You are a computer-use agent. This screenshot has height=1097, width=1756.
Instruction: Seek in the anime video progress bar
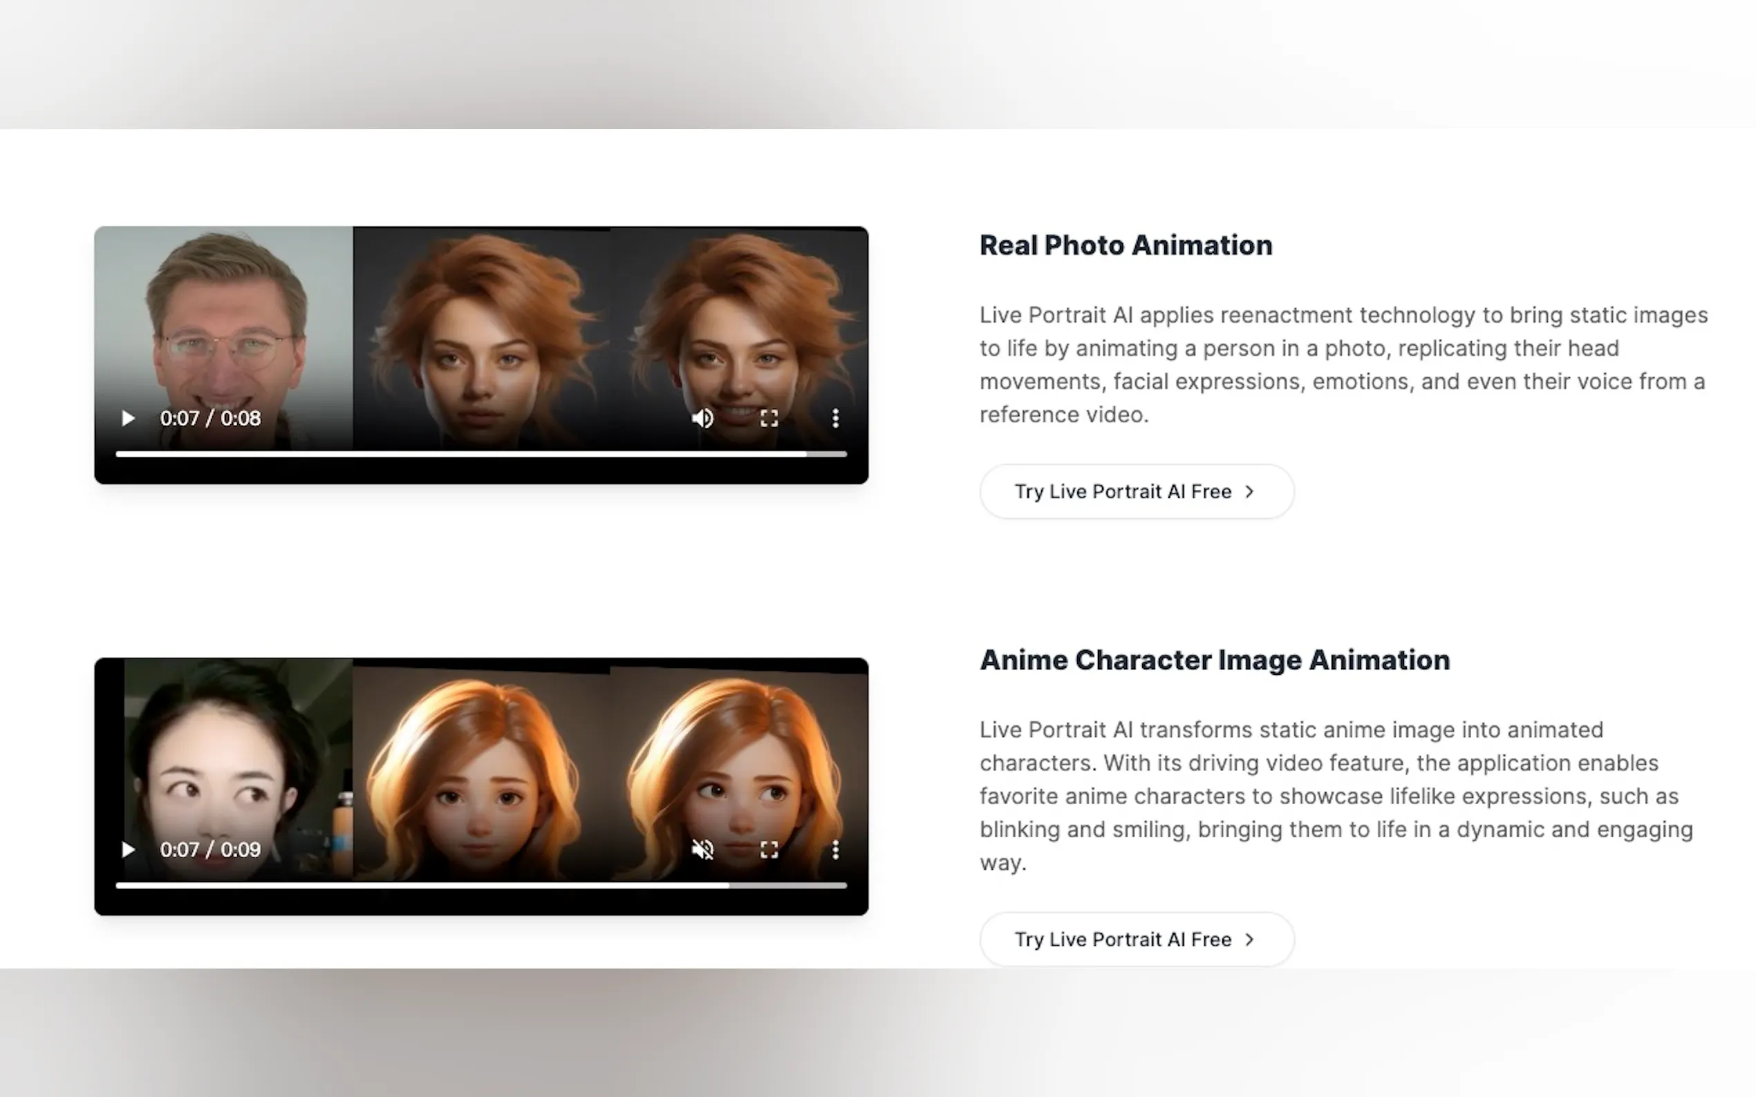(479, 885)
